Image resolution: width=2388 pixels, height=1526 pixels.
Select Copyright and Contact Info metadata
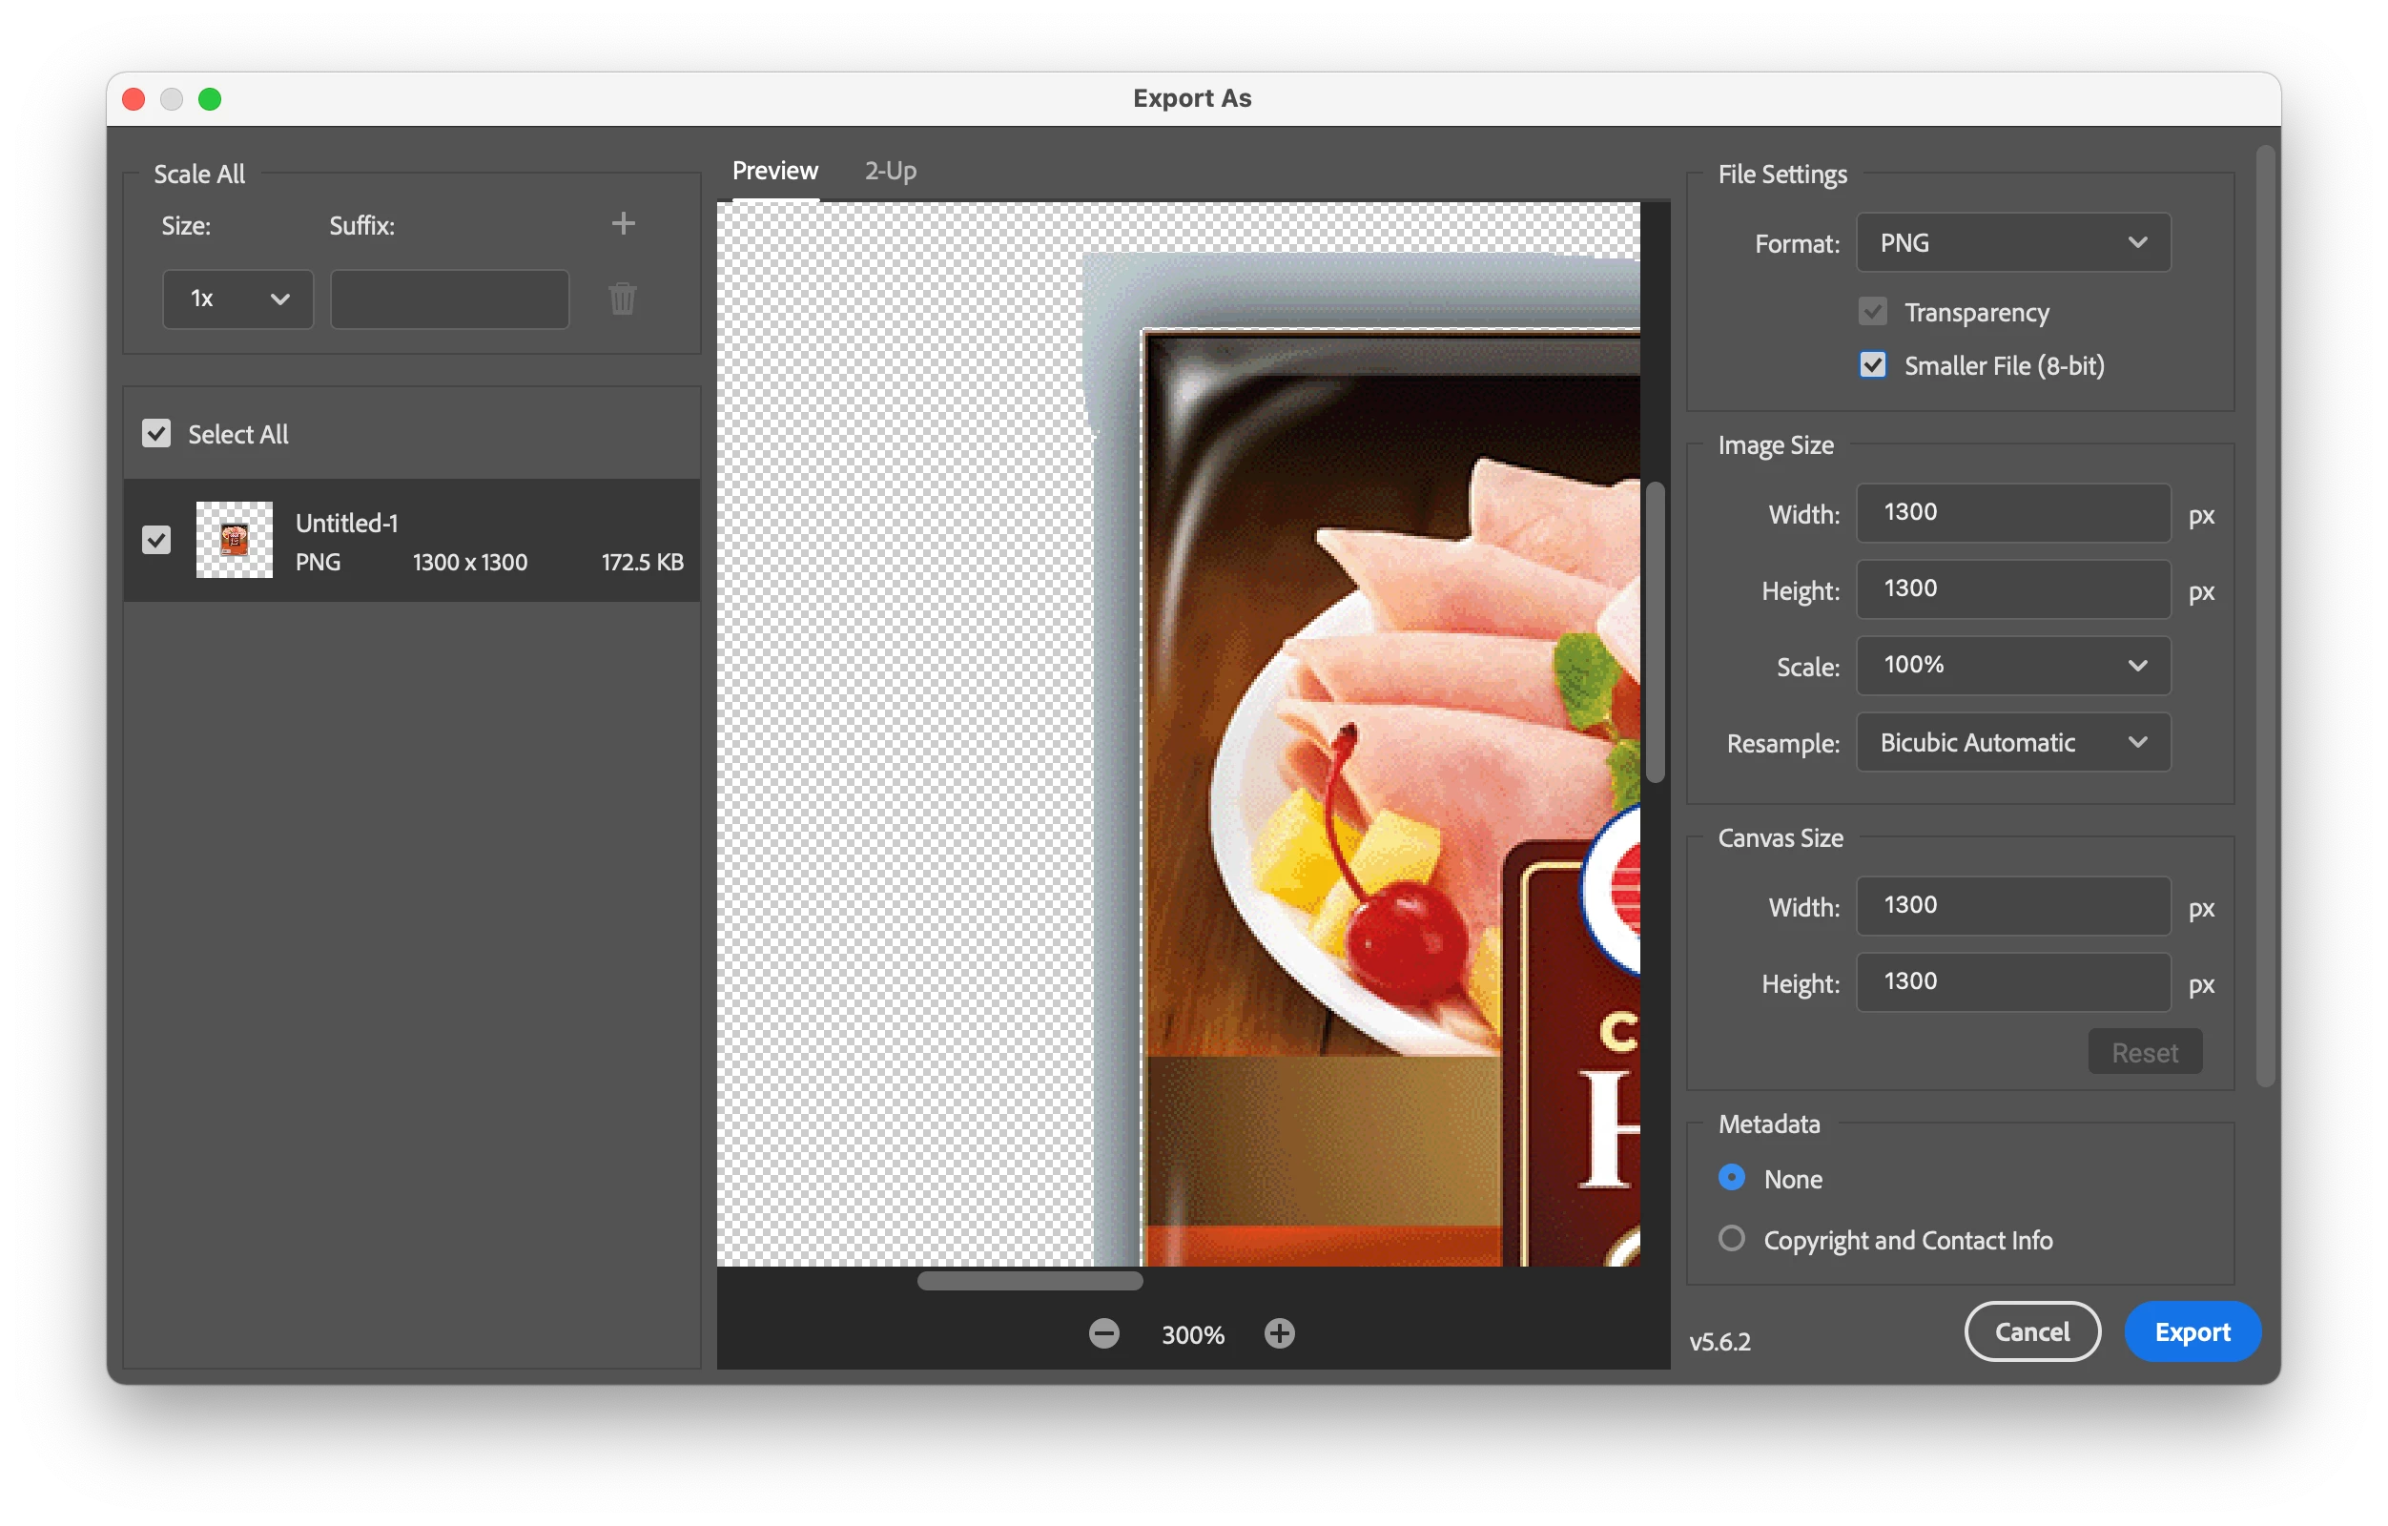pyautogui.click(x=1732, y=1239)
